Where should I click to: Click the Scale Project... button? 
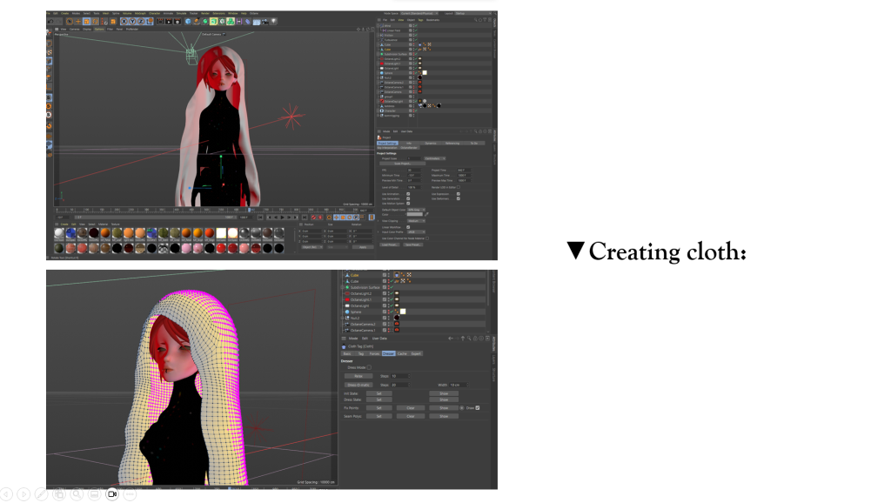[402, 164]
